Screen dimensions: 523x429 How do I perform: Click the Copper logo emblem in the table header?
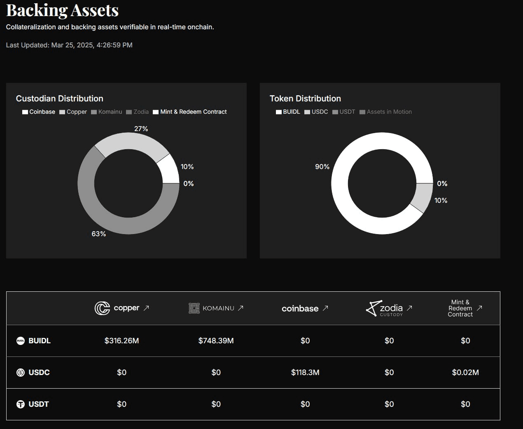point(102,308)
